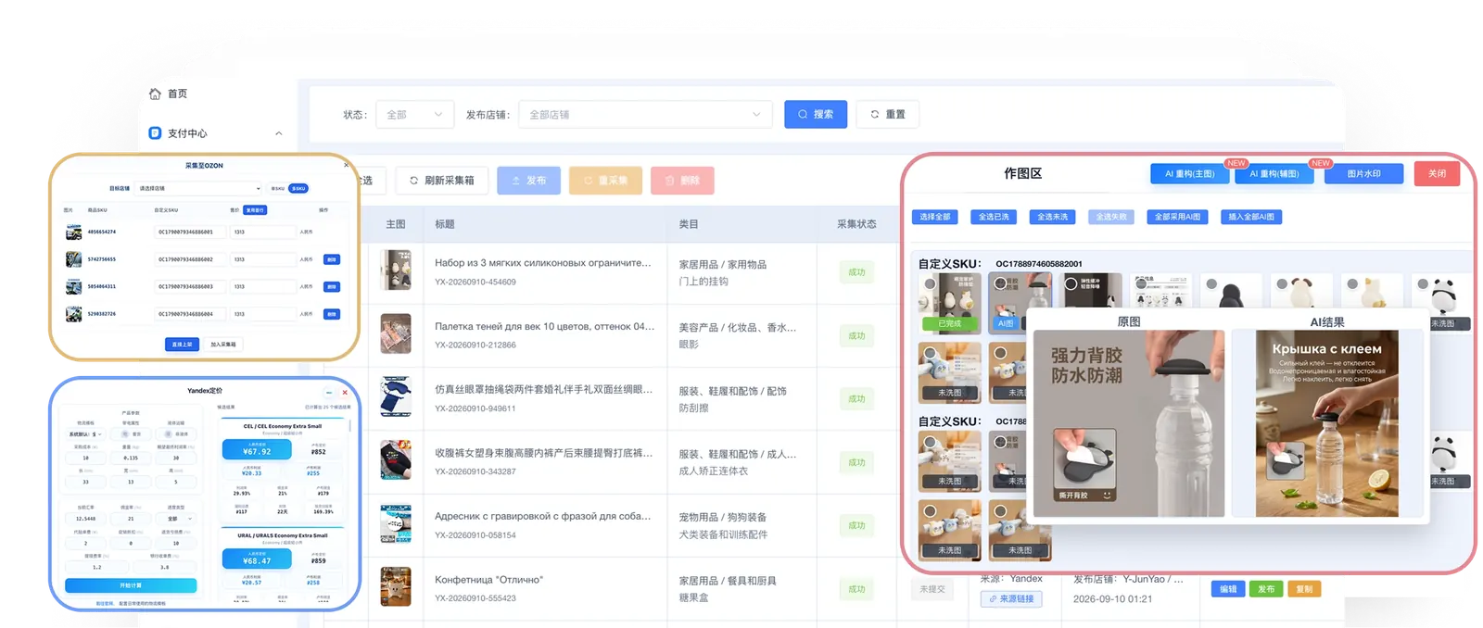Click the thumbnail of the Набор из 3 row
This screenshot has width=1483, height=628.
coord(396,271)
